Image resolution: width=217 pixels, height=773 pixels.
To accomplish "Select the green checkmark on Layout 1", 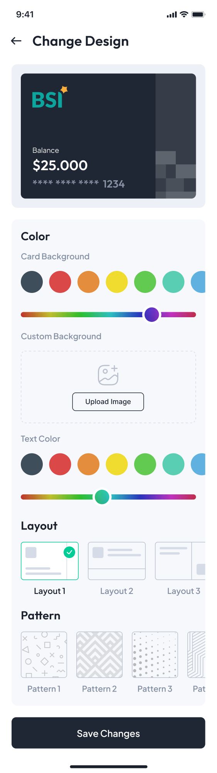I will (x=69, y=552).
